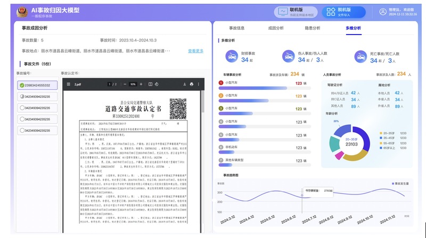Click the progress bar under 非机动车

point(265,152)
